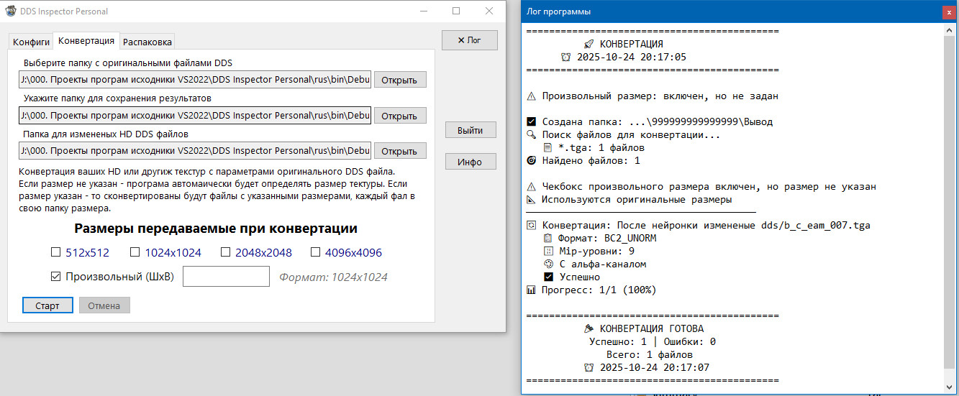Minimize the DDS Inspector Personal window
The width and height of the screenshot is (959, 396).
[x=423, y=11]
